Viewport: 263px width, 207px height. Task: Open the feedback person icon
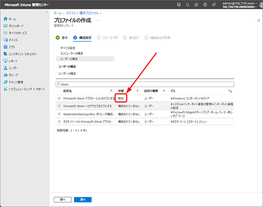click(214, 5)
